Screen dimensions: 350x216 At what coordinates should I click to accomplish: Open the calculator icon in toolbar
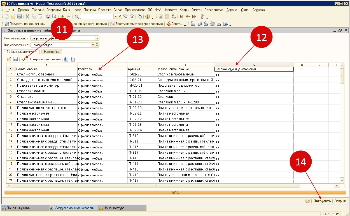[x=161, y=16]
